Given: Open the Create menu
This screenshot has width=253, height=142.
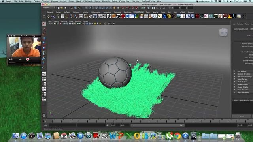Looking at the screenshot, I should click(x=36, y=1).
